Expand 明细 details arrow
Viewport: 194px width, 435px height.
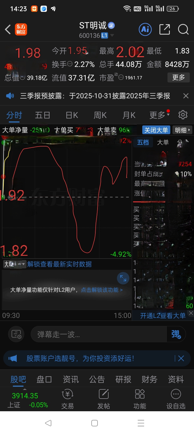182,130
